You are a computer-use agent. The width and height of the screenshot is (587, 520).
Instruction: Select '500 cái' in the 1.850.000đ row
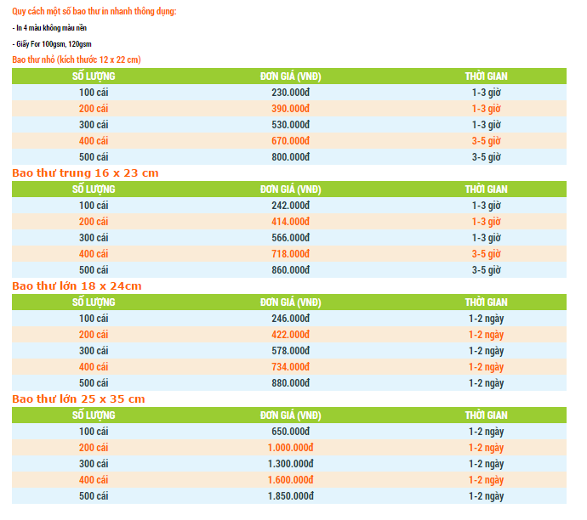[x=94, y=496]
